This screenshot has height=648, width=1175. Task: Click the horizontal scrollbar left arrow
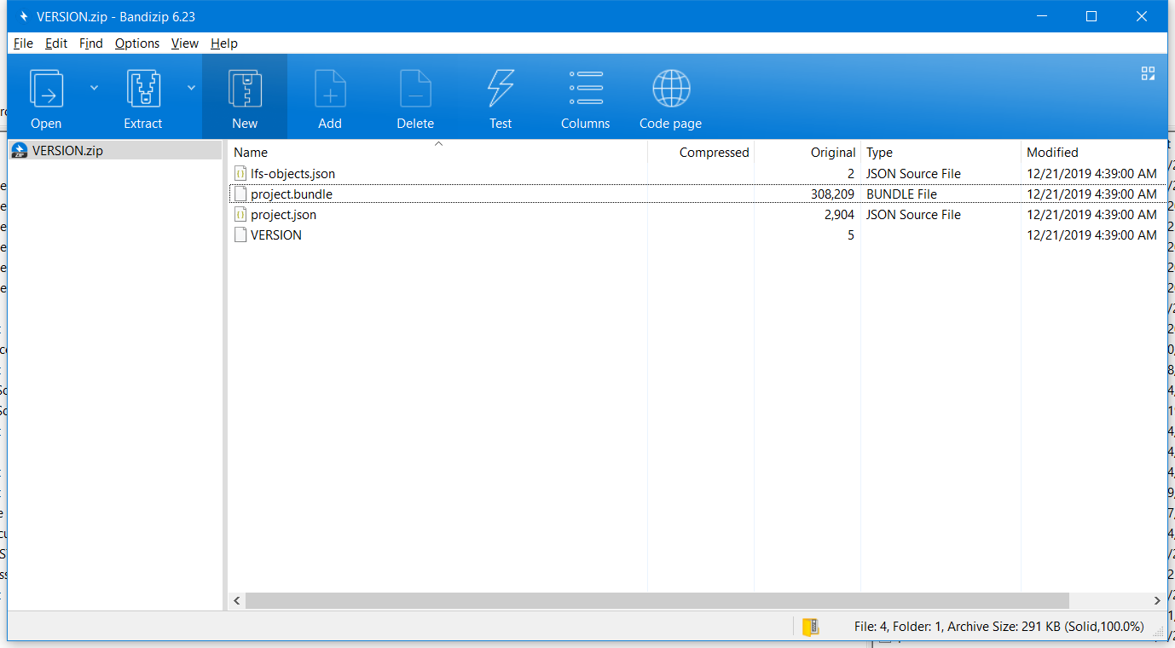coord(237,601)
